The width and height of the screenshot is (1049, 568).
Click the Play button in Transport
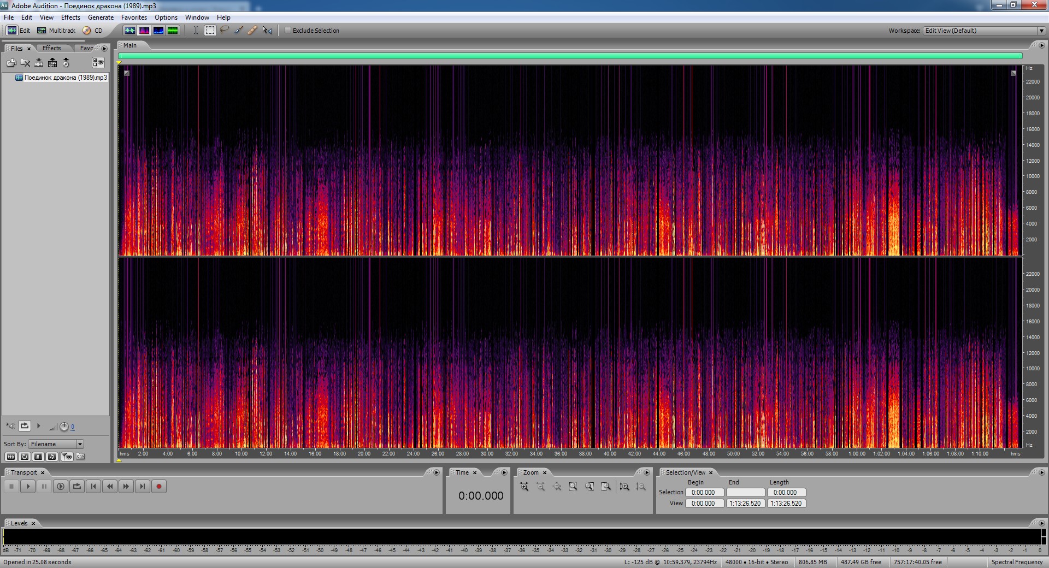28,487
